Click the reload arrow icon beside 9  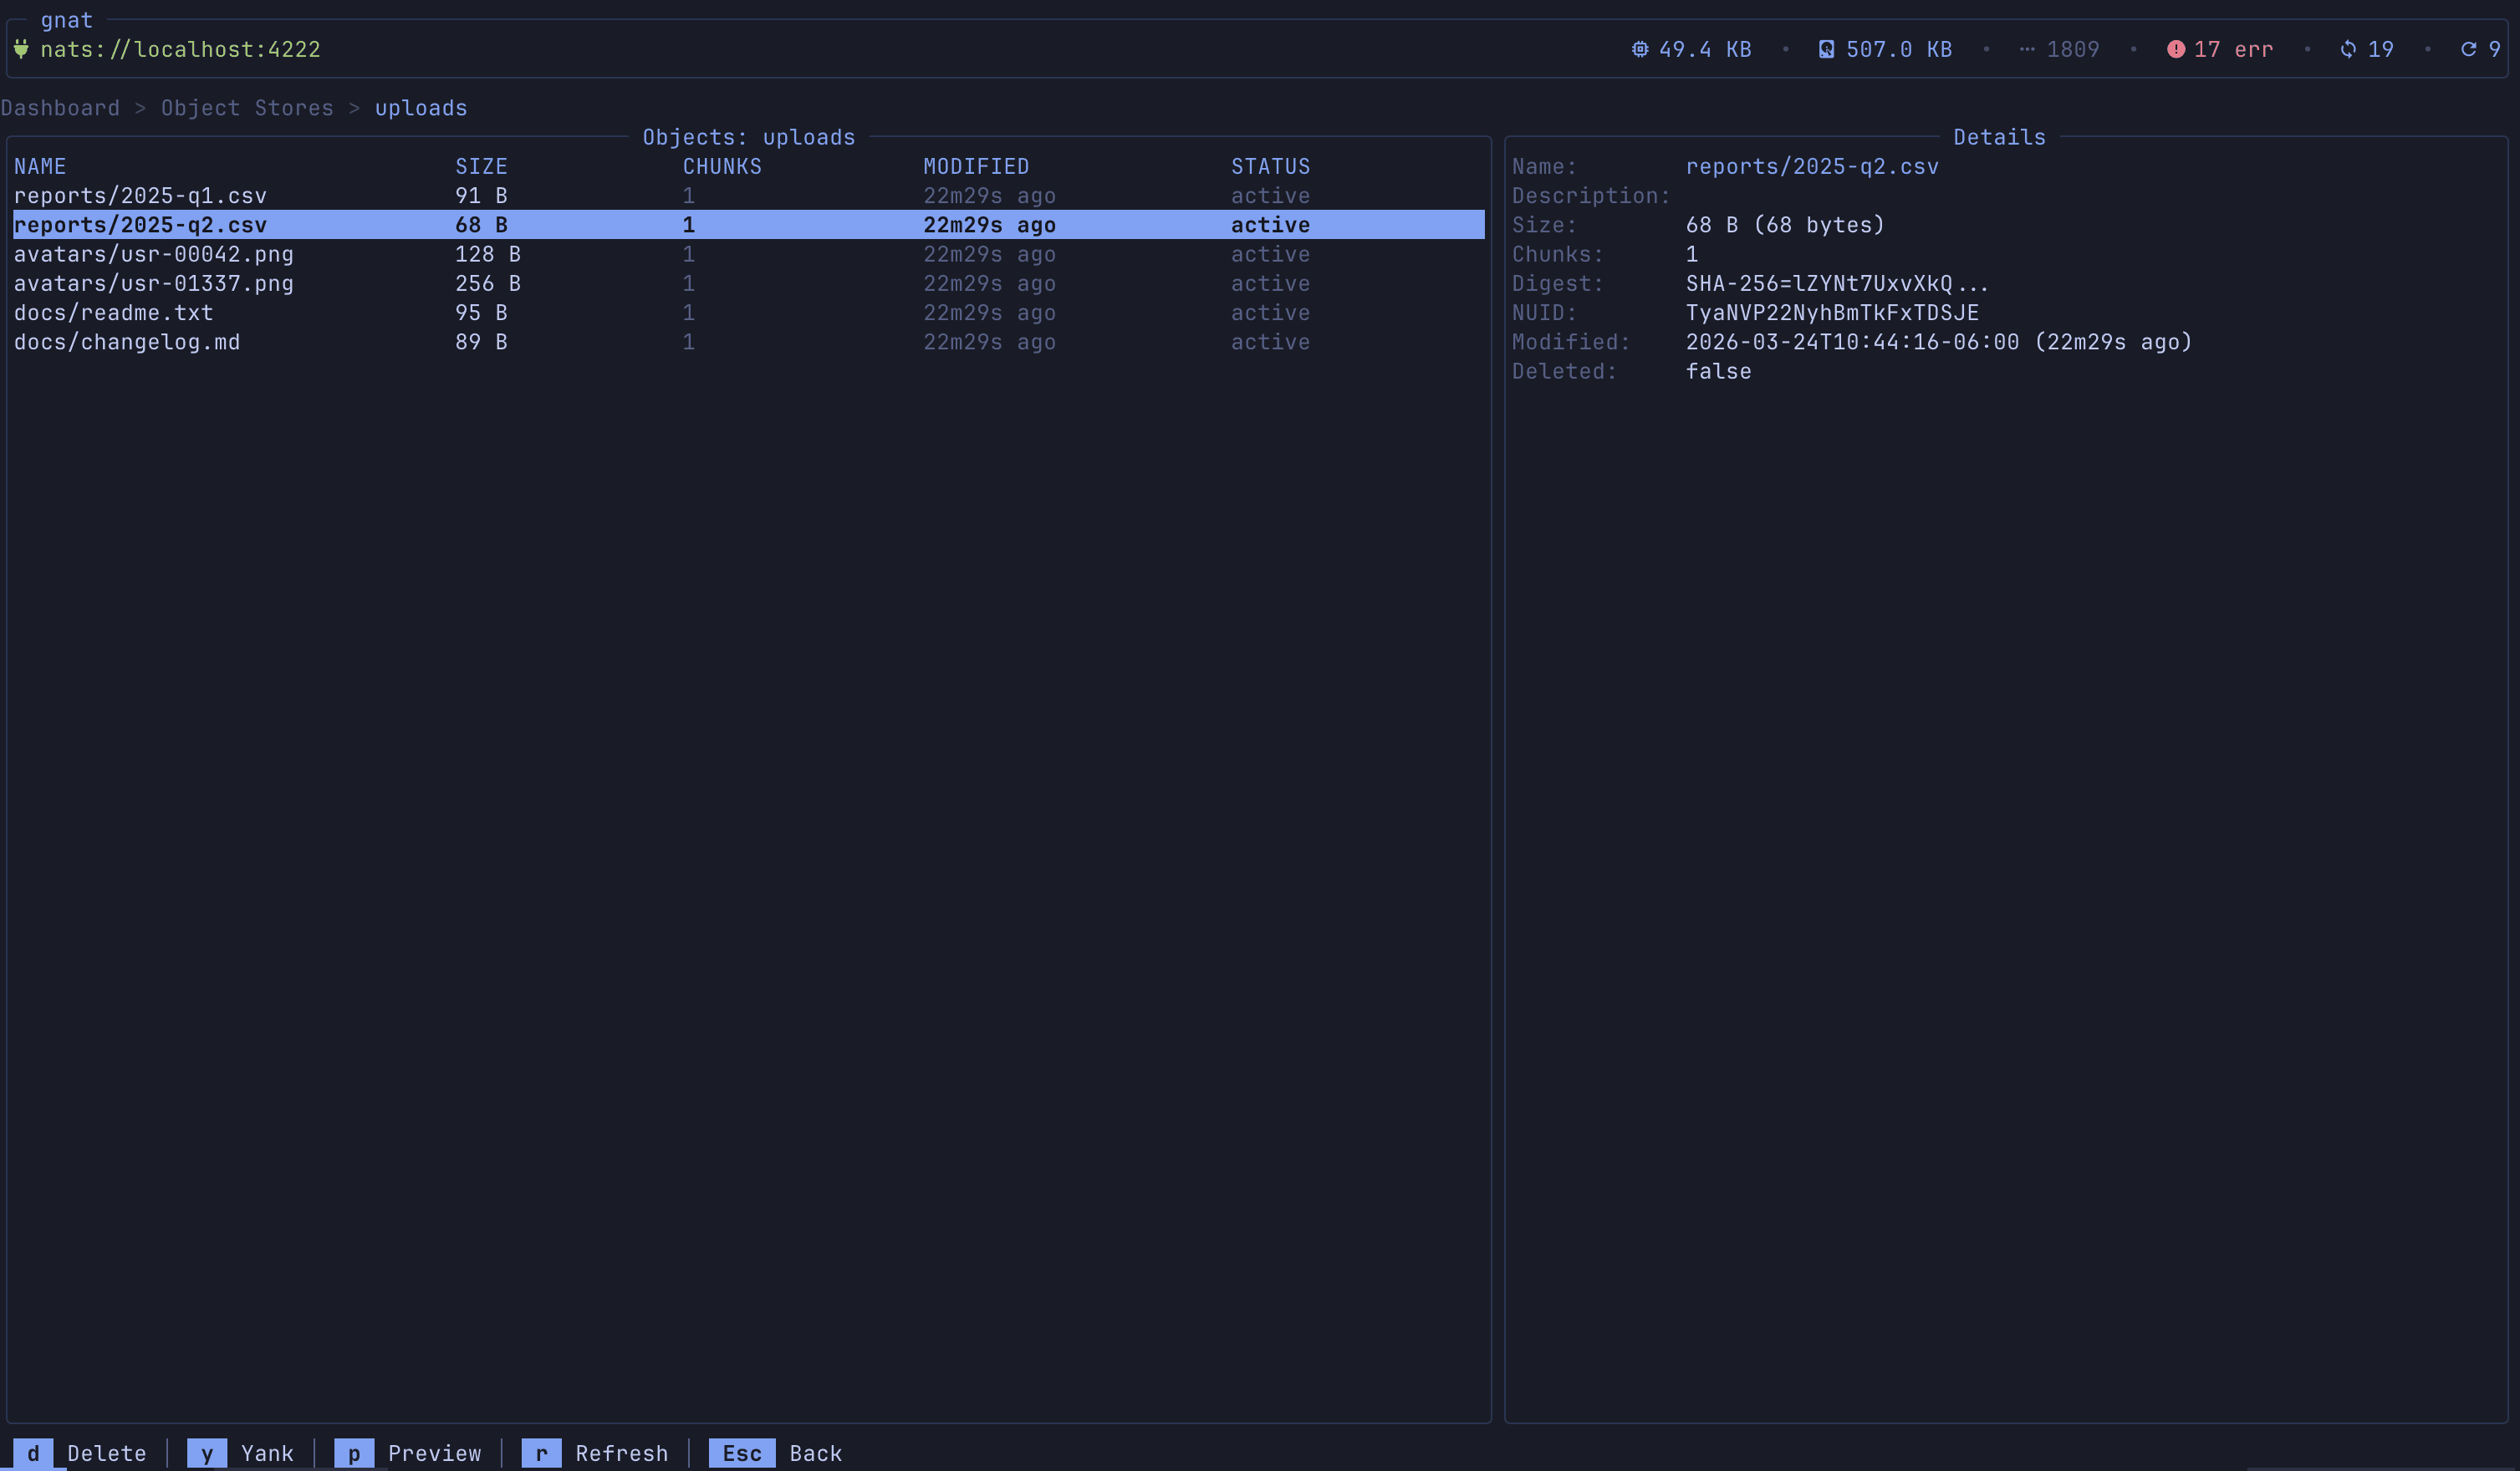coord(2468,49)
